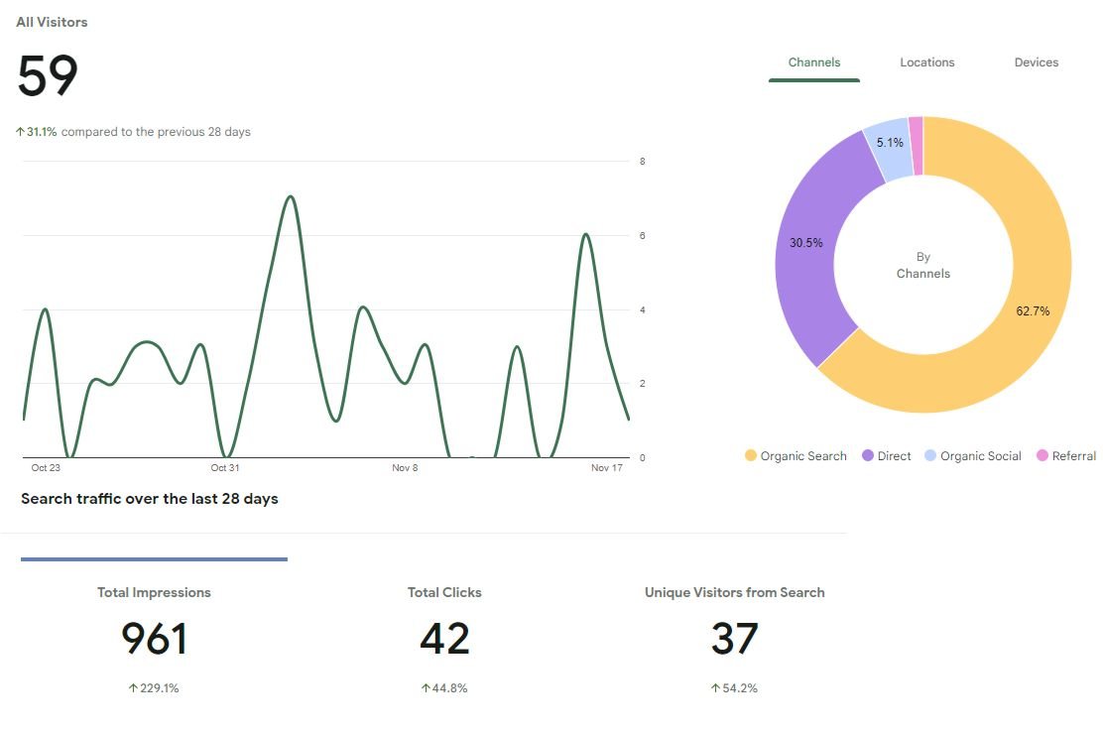Click the By Channels label inside the donut

[x=922, y=265]
